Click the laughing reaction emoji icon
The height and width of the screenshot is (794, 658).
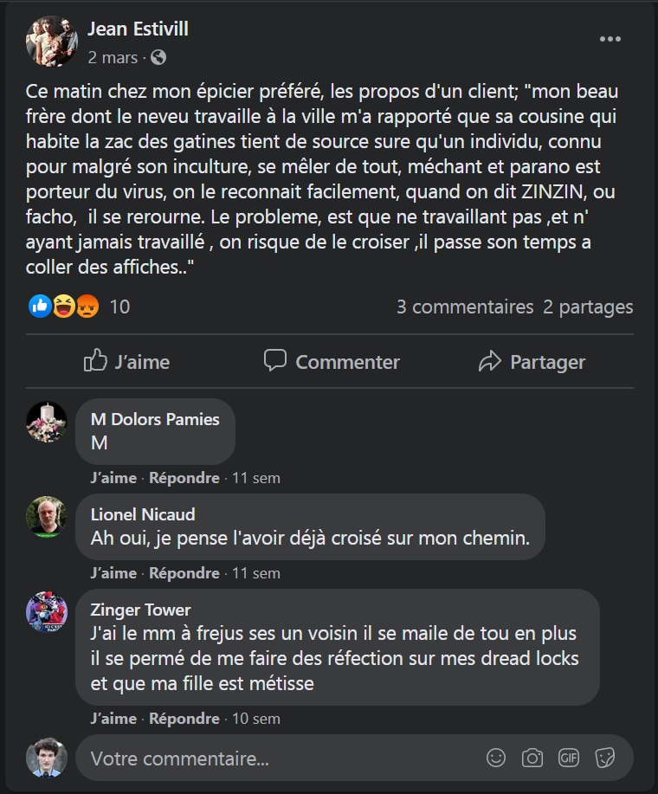pyautogui.click(x=64, y=306)
